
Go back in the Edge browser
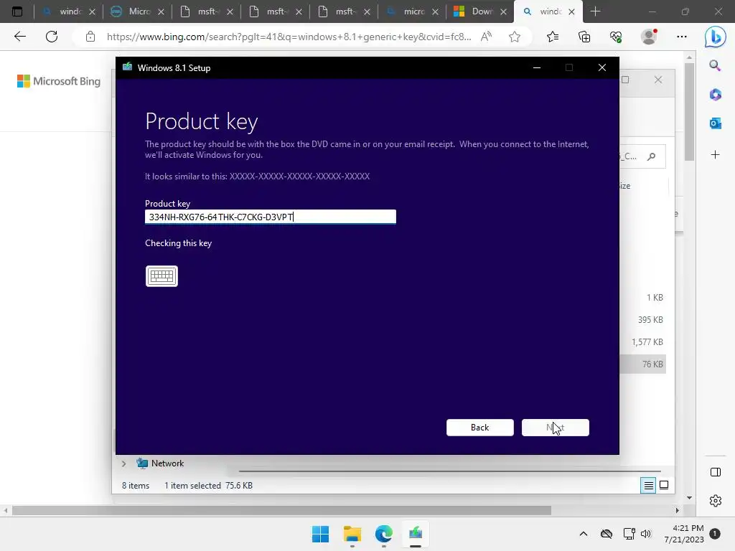coord(19,37)
